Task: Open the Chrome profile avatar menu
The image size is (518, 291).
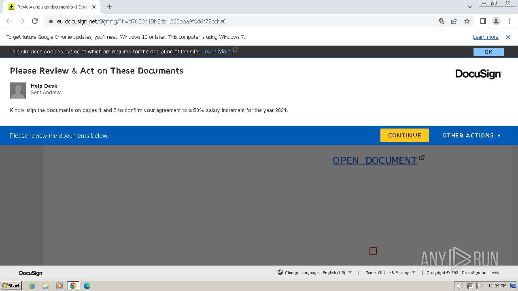Action: (496, 21)
